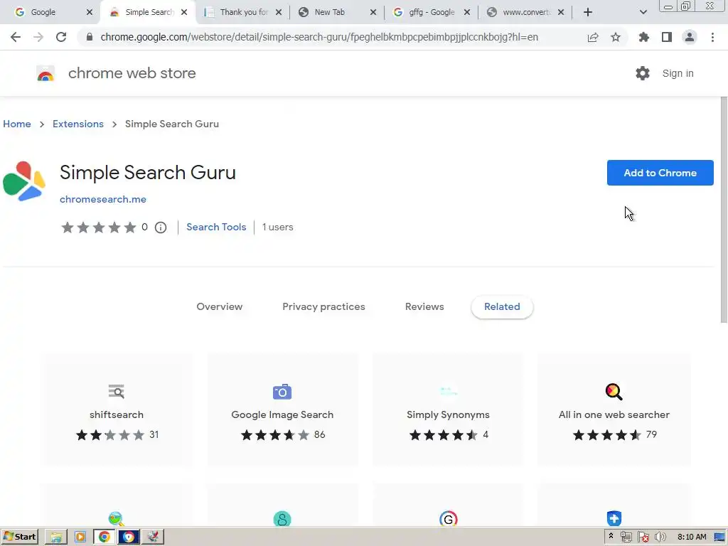Click the Sign in link
728x546 pixels.
[x=678, y=73]
